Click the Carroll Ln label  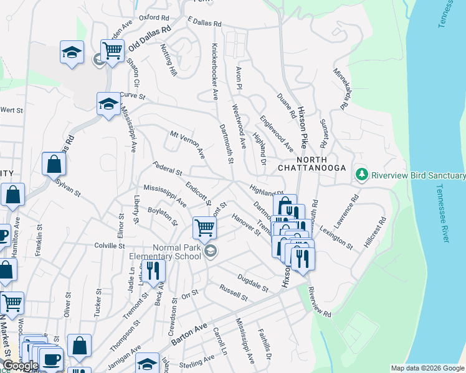[x=220, y=341]
